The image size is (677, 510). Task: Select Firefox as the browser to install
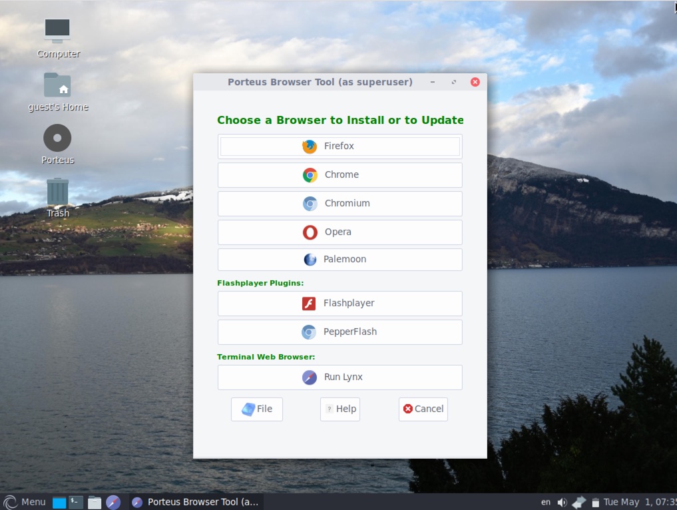point(339,146)
